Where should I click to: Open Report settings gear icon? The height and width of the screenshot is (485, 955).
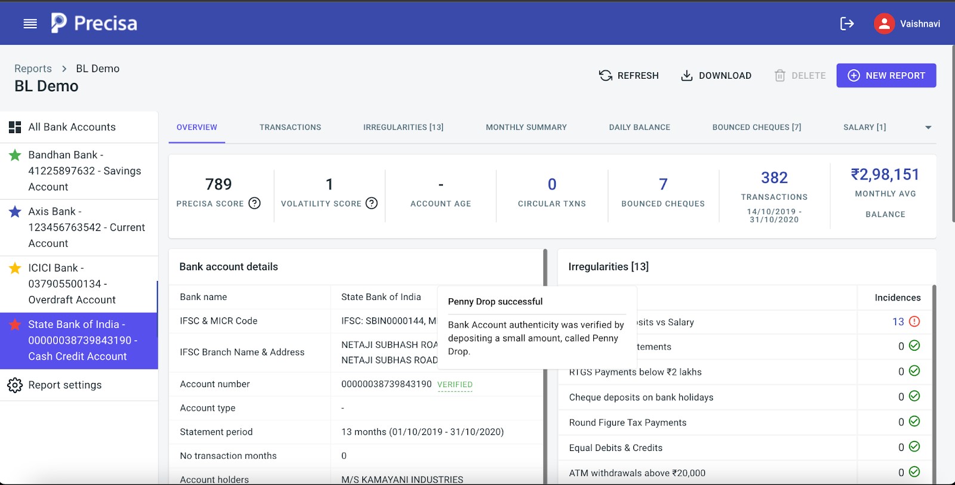(x=15, y=385)
